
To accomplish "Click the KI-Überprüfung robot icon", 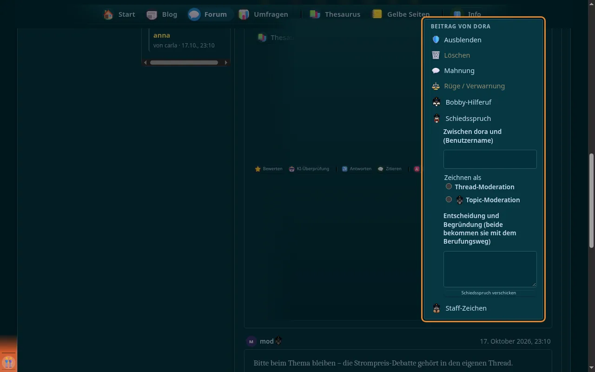I will [291, 169].
